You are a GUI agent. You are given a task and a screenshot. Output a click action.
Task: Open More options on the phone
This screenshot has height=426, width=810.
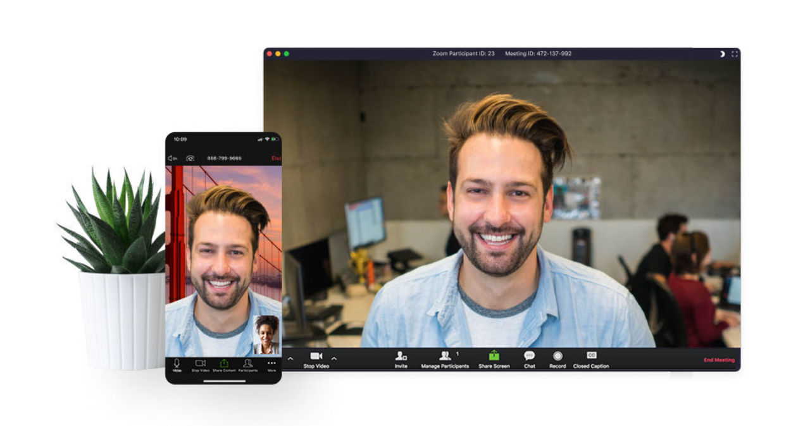coord(271,364)
